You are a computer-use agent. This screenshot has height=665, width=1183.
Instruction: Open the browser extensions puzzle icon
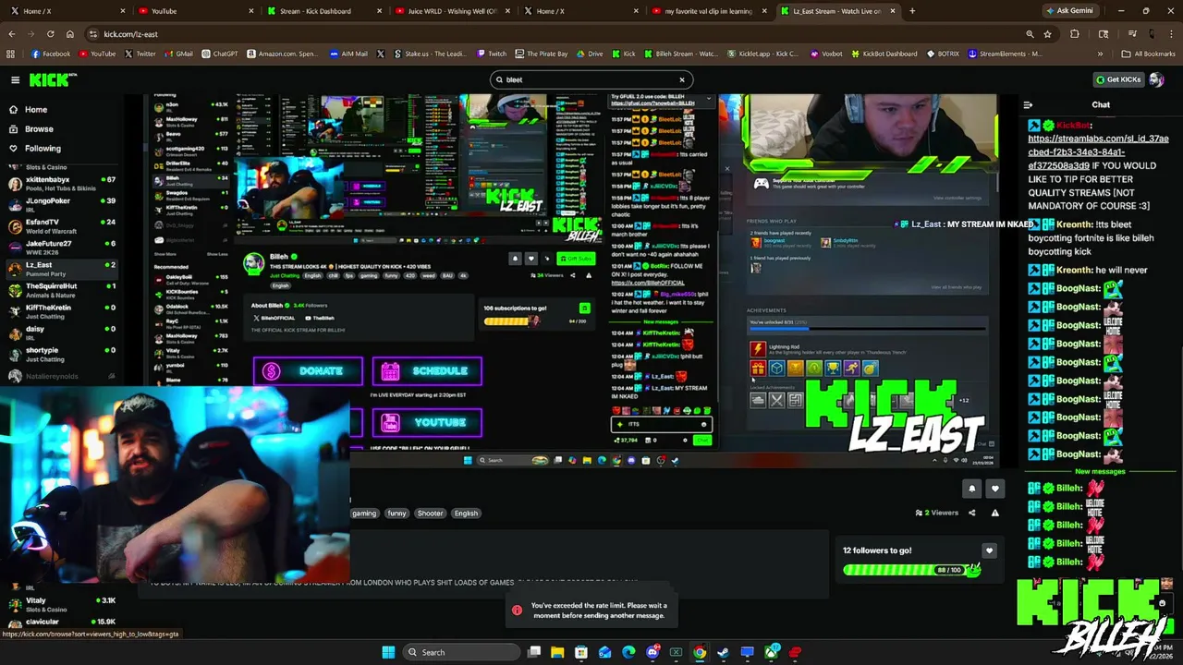point(1074,34)
